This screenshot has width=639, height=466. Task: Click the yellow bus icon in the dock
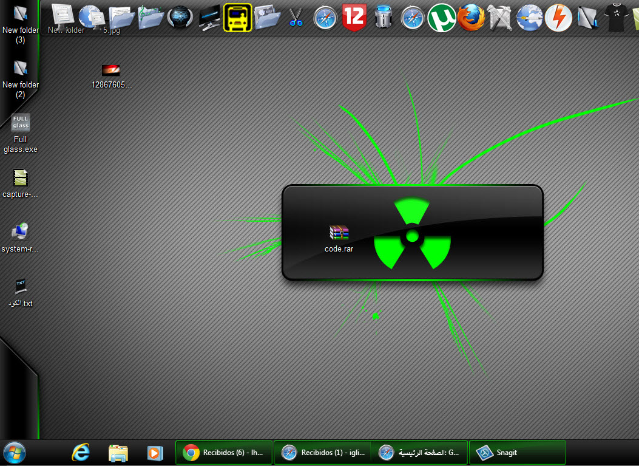[238, 18]
